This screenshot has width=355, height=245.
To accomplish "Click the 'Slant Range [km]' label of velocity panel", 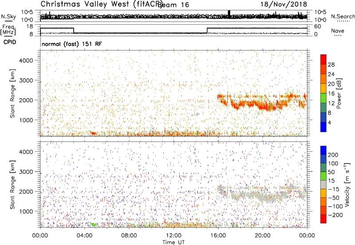I will pyautogui.click(x=12, y=185).
